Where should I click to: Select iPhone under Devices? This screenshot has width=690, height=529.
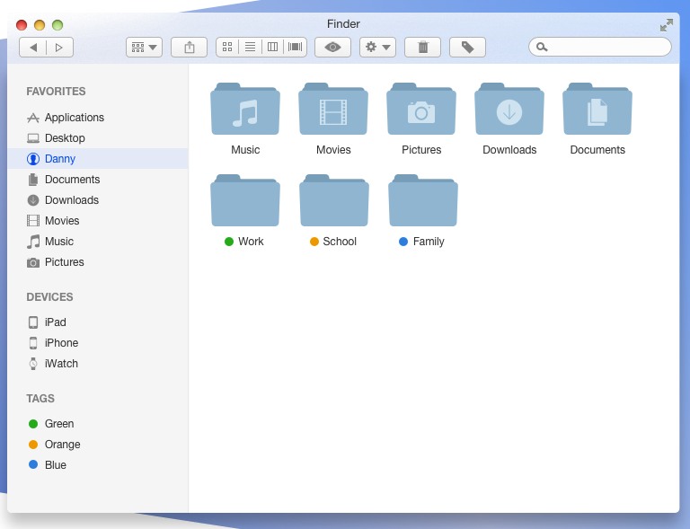click(x=61, y=343)
